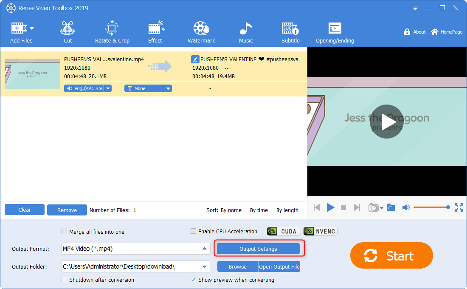
Task: Adjust the volume slider
Action: click(430, 207)
